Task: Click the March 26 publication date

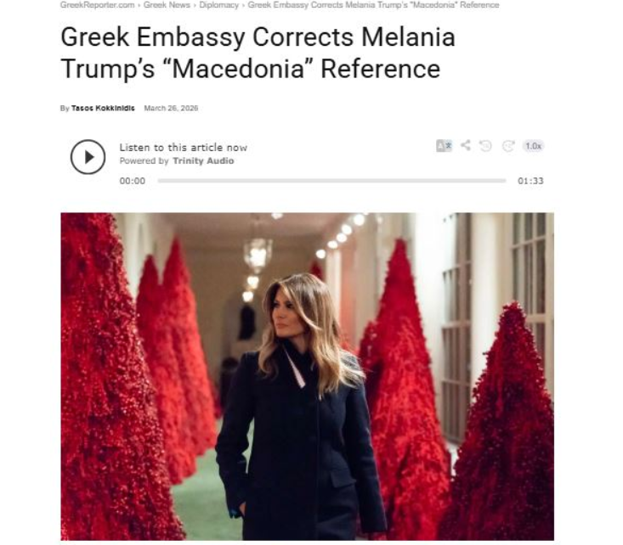Action: click(x=171, y=108)
